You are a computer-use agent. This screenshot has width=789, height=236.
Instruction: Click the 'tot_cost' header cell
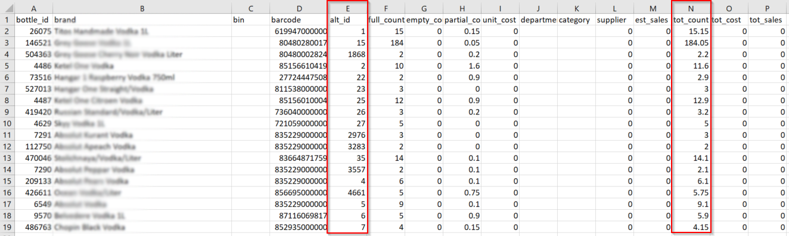pos(729,20)
